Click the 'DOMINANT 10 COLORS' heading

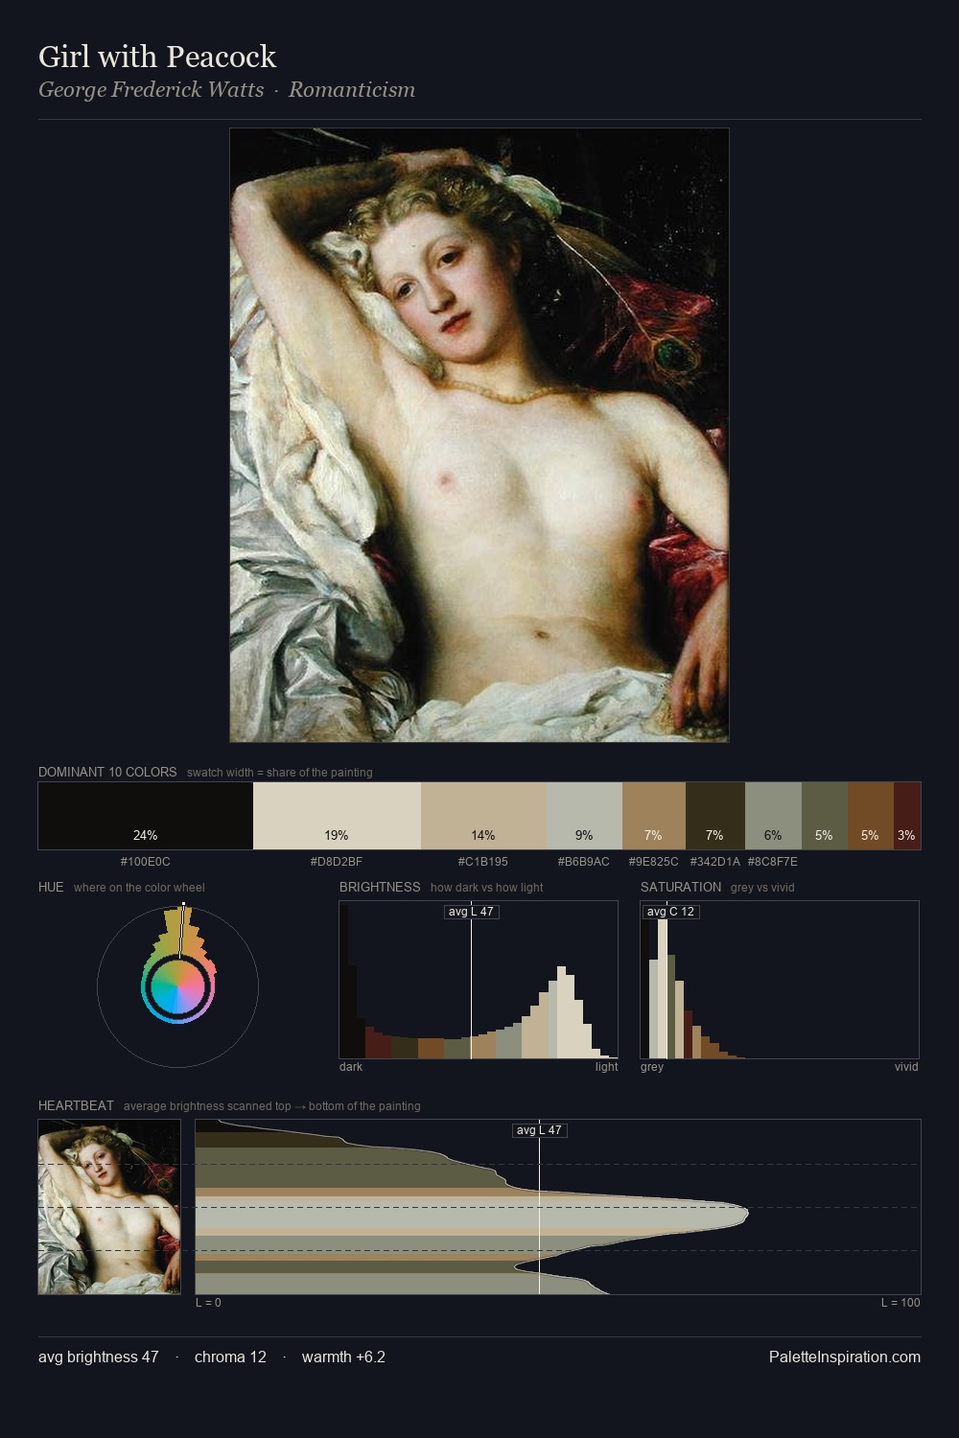(x=107, y=772)
